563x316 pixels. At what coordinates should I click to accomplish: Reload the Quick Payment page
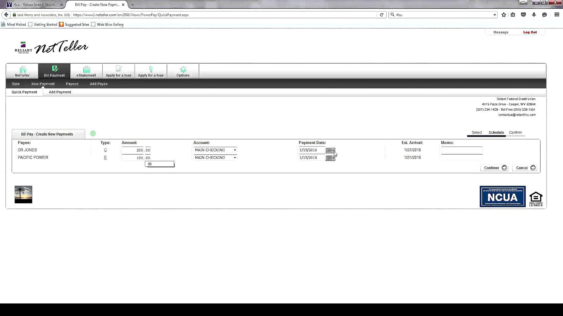(x=382, y=15)
